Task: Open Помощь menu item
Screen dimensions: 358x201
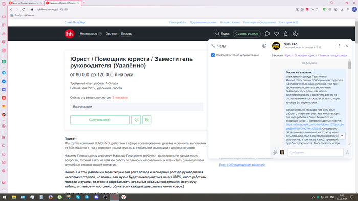Action: click(126, 34)
